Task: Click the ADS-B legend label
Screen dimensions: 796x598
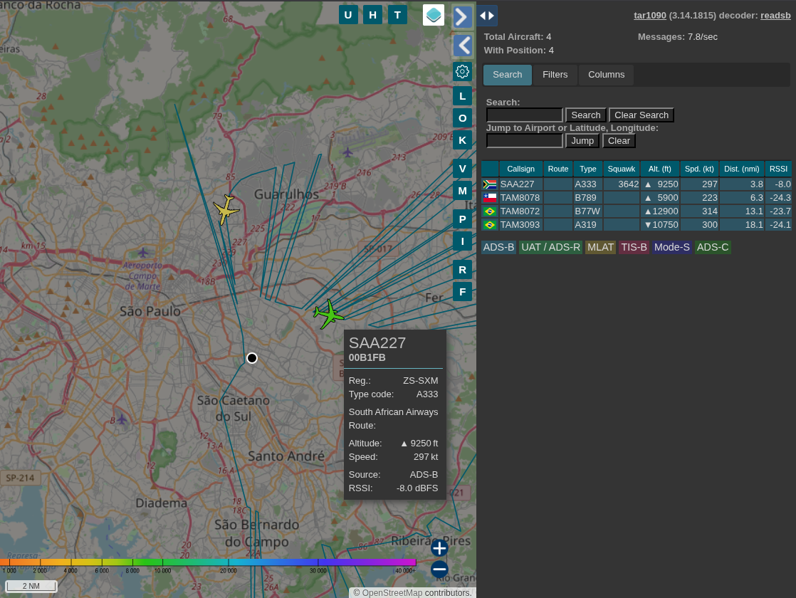Action: (x=498, y=247)
